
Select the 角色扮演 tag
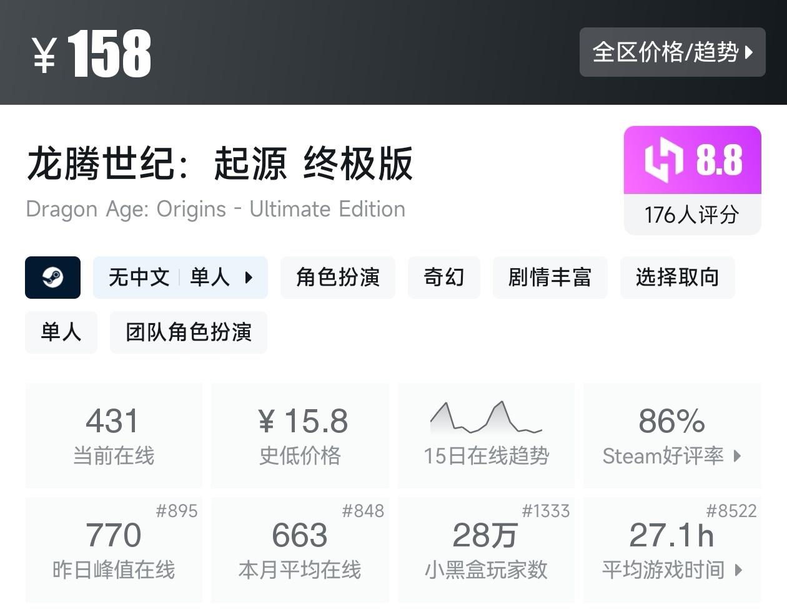pos(338,277)
